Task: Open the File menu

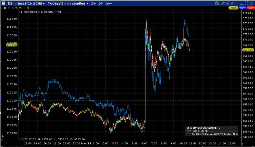Action: [x=93, y=3]
